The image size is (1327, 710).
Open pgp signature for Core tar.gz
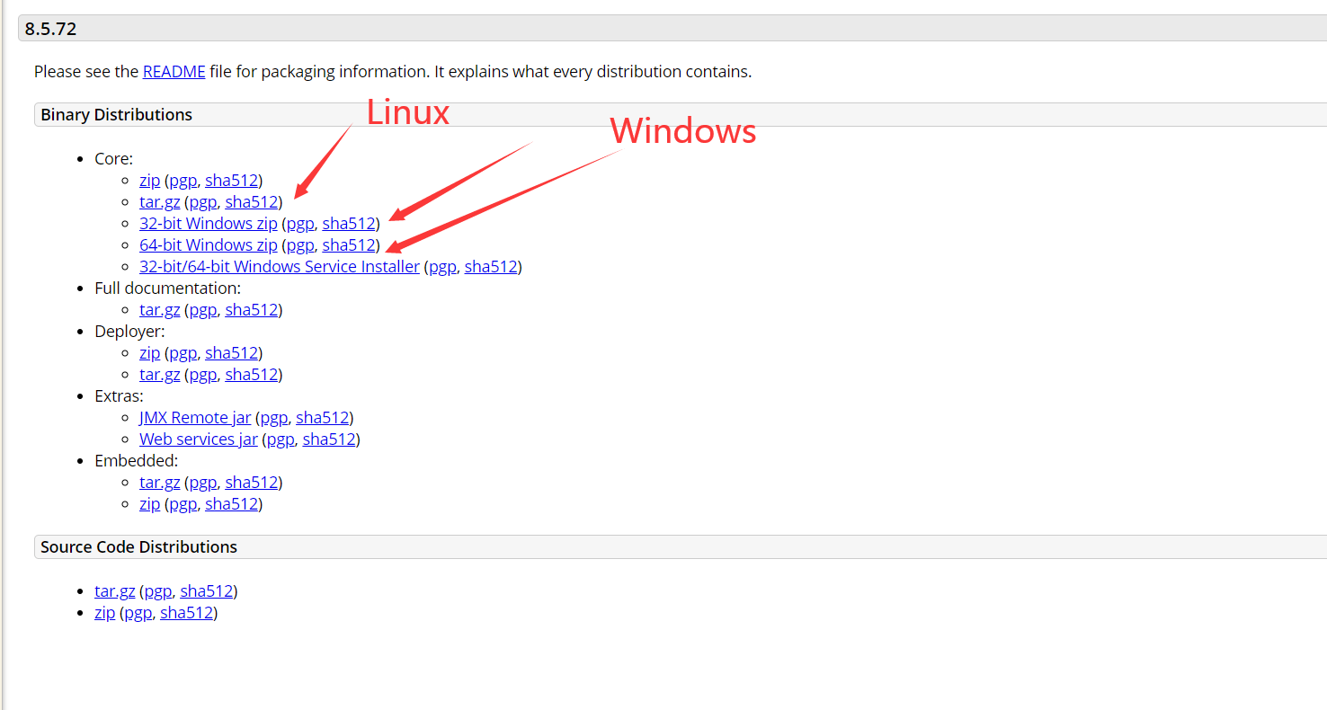[x=202, y=202]
